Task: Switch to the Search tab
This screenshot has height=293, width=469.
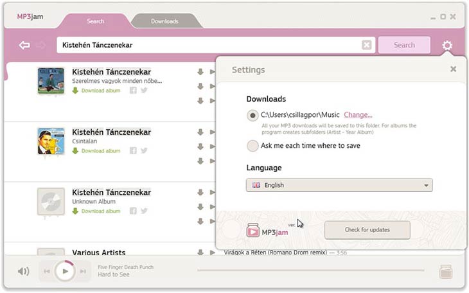Action: (x=95, y=21)
